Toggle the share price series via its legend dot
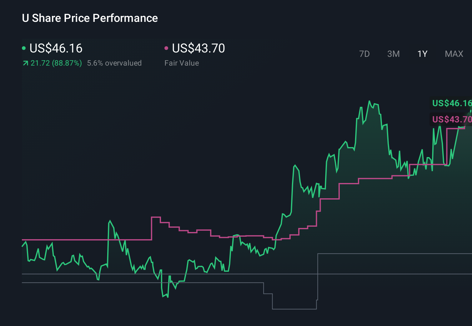Viewport: 472px width, 326px height. (x=24, y=48)
